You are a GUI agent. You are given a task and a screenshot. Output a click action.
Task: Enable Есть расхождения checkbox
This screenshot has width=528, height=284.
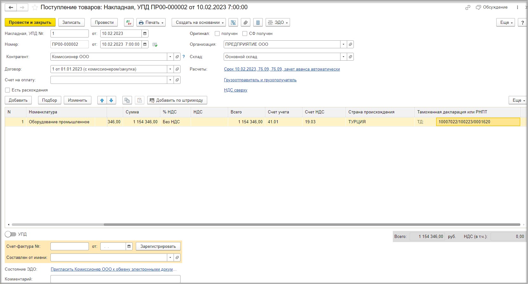(7, 90)
